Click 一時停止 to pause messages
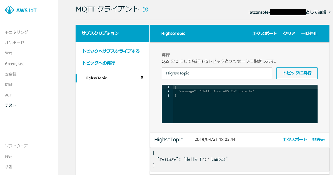Image resolution: width=333 pixels, height=175 pixels. (309, 34)
